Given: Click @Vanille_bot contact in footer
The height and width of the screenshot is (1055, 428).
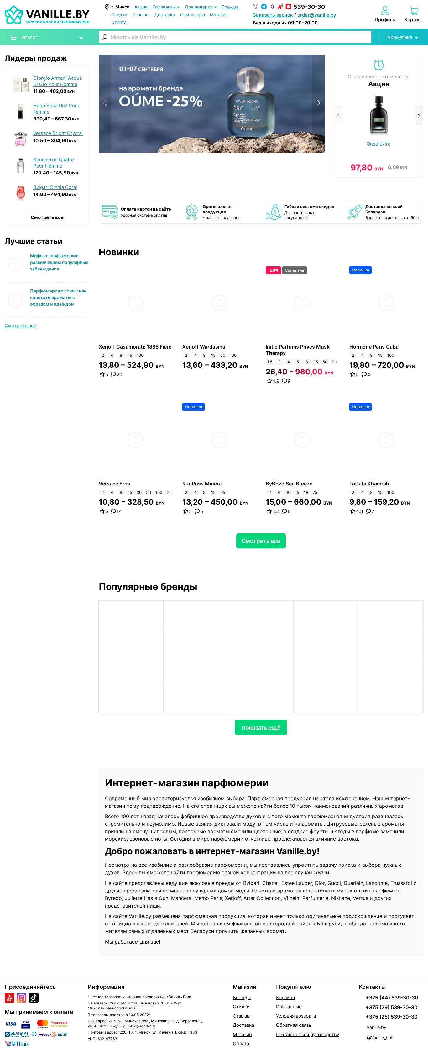Looking at the screenshot, I should click(x=380, y=1037).
